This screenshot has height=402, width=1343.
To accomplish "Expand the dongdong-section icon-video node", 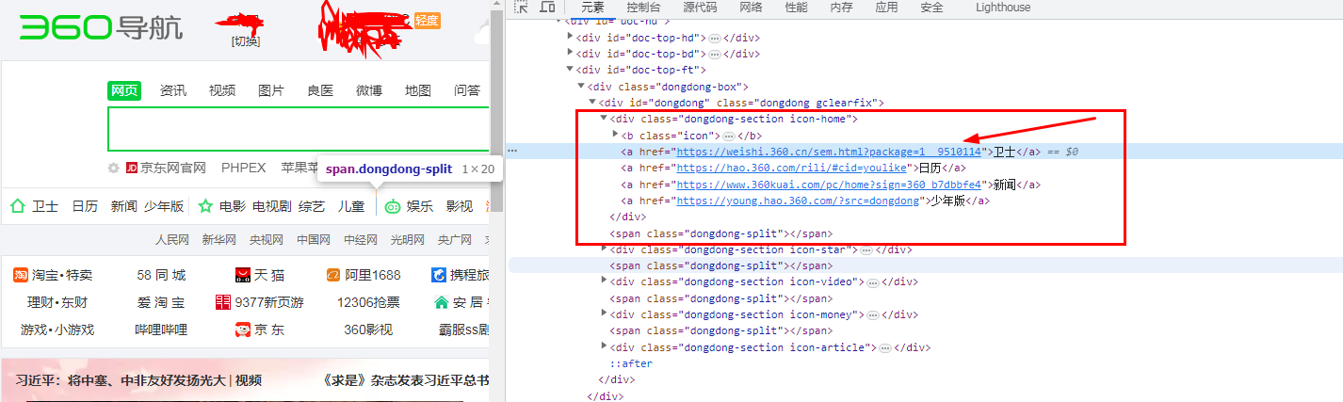I will [604, 281].
